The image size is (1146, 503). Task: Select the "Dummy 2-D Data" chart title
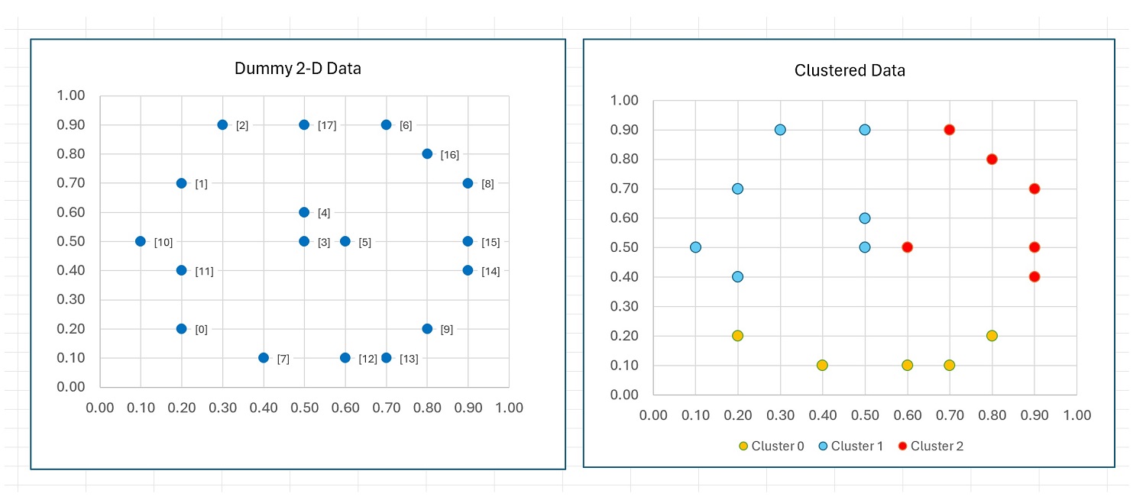[x=297, y=69]
